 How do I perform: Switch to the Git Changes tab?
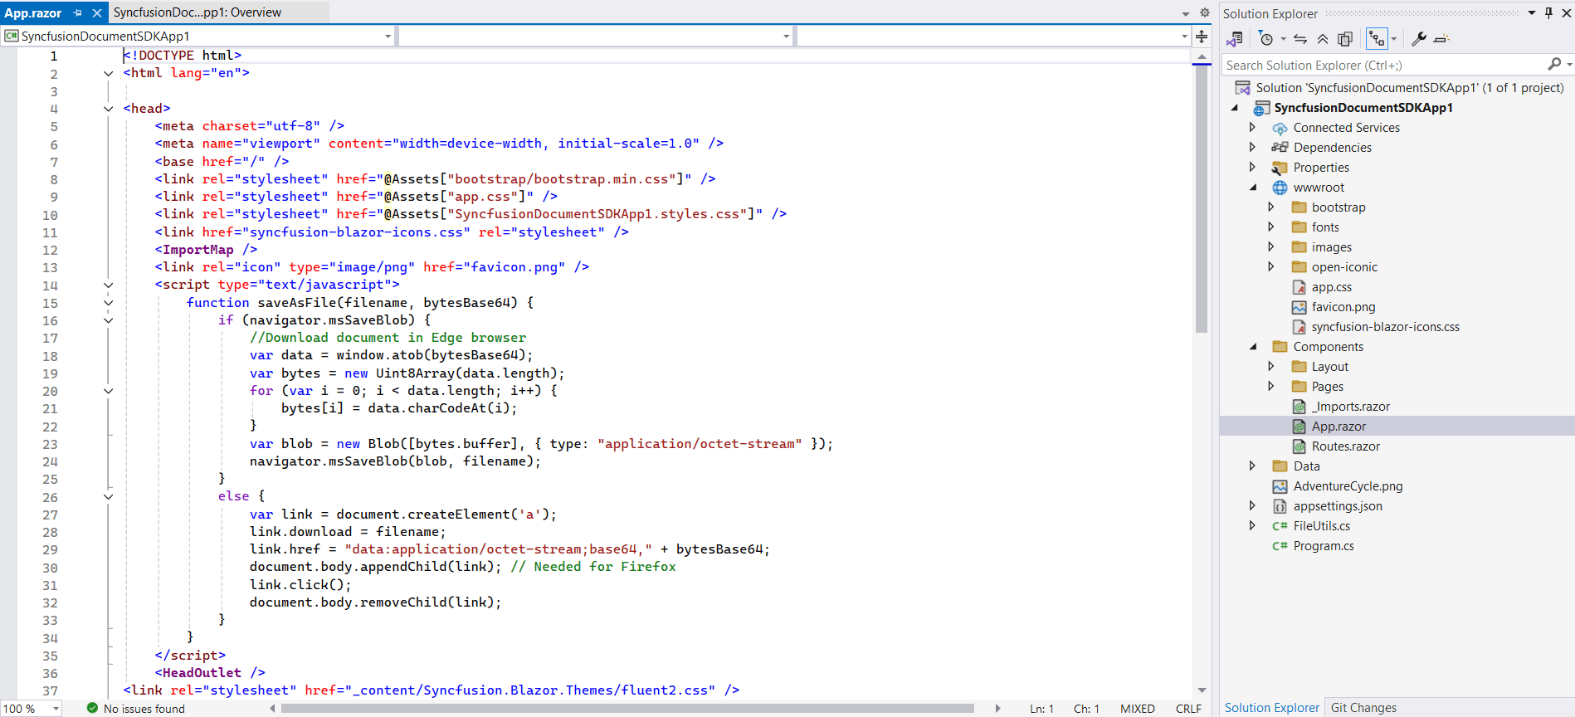click(x=1363, y=708)
